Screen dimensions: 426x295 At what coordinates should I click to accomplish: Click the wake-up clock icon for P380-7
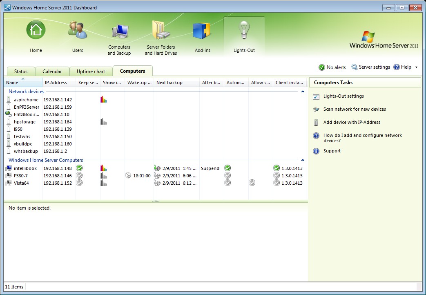tap(128, 175)
